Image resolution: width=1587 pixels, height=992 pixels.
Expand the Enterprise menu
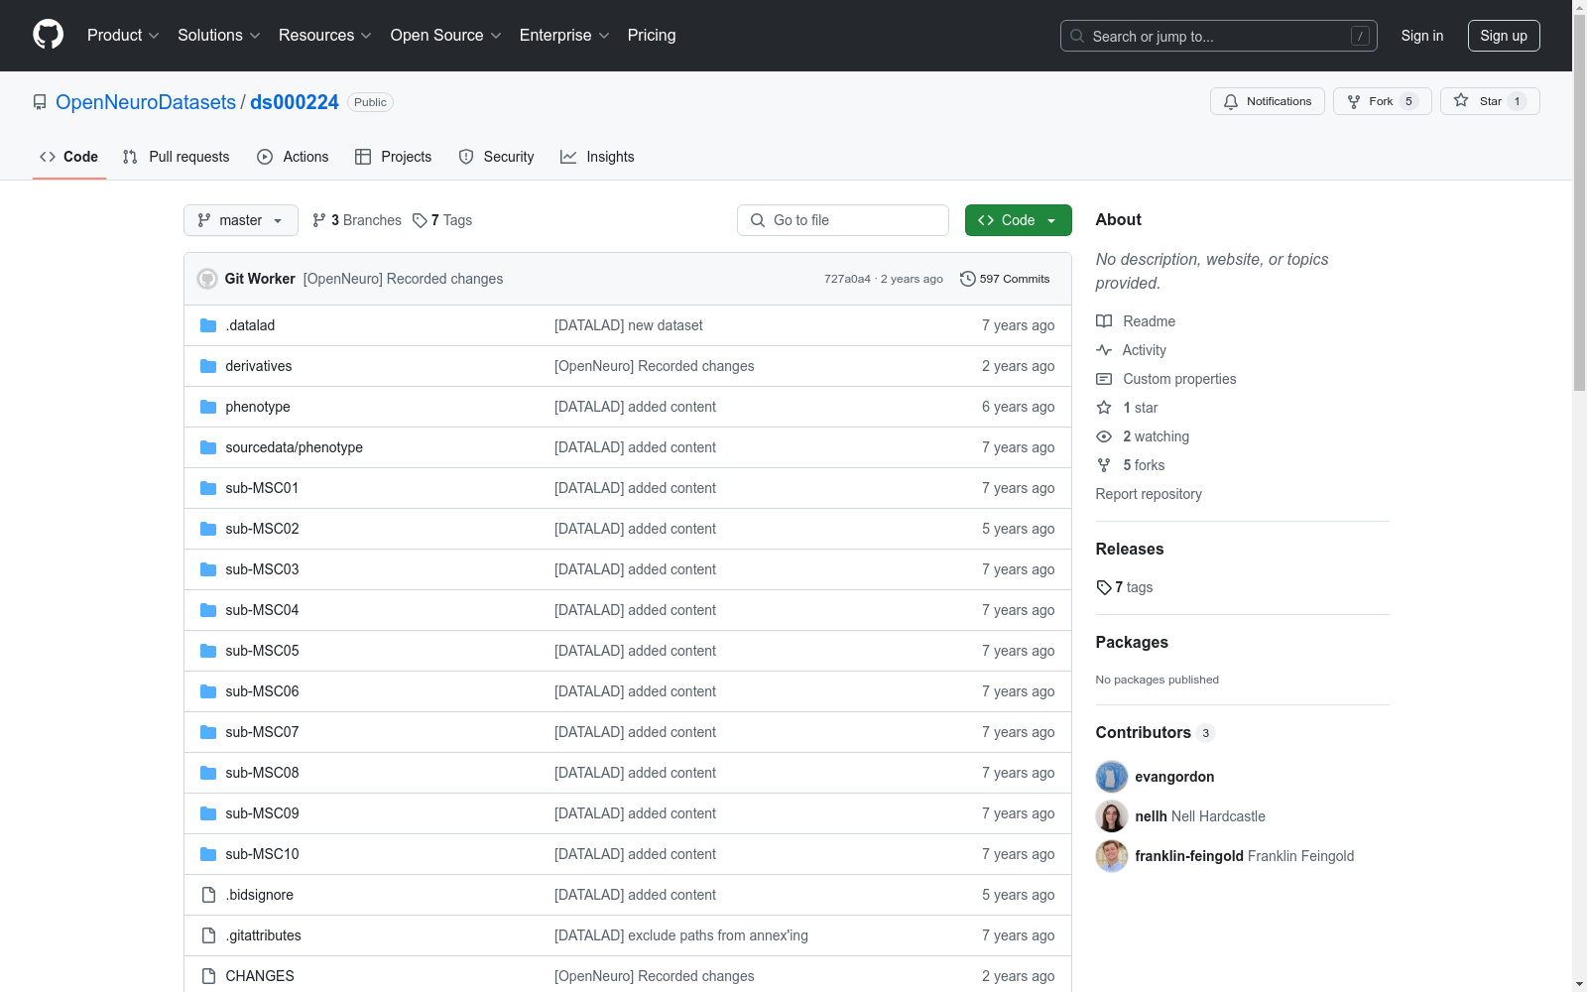(564, 36)
